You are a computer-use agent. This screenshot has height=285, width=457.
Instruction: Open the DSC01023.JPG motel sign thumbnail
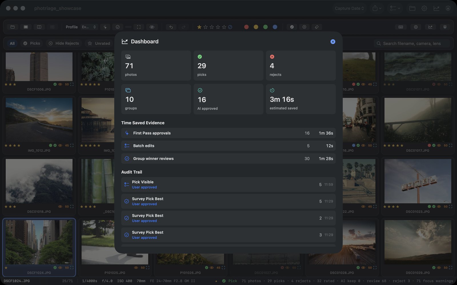pos(418,181)
